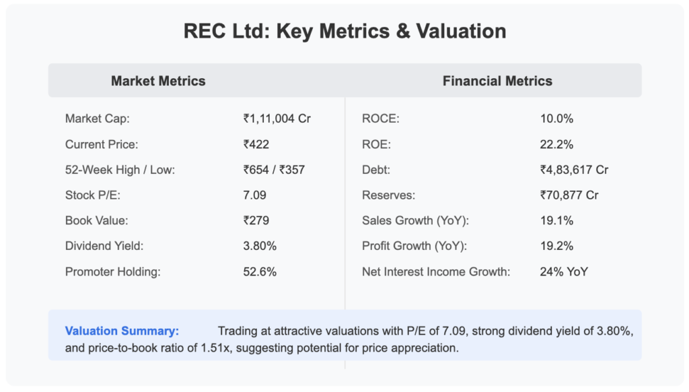
Task: Click the '52-Week High / Low:' label
Action: pyautogui.click(x=120, y=170)
